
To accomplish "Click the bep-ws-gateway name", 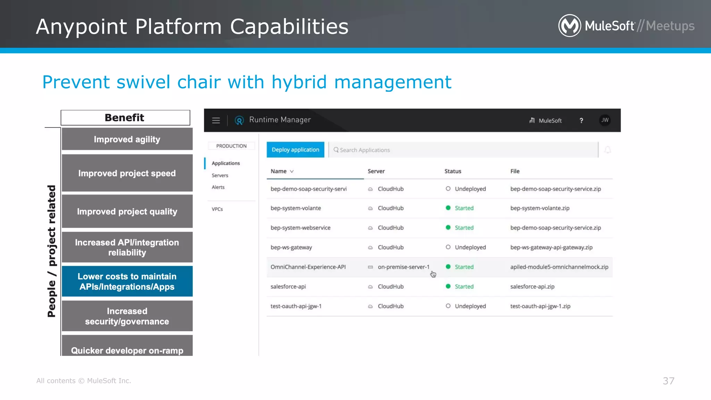I will coord(291,247).
